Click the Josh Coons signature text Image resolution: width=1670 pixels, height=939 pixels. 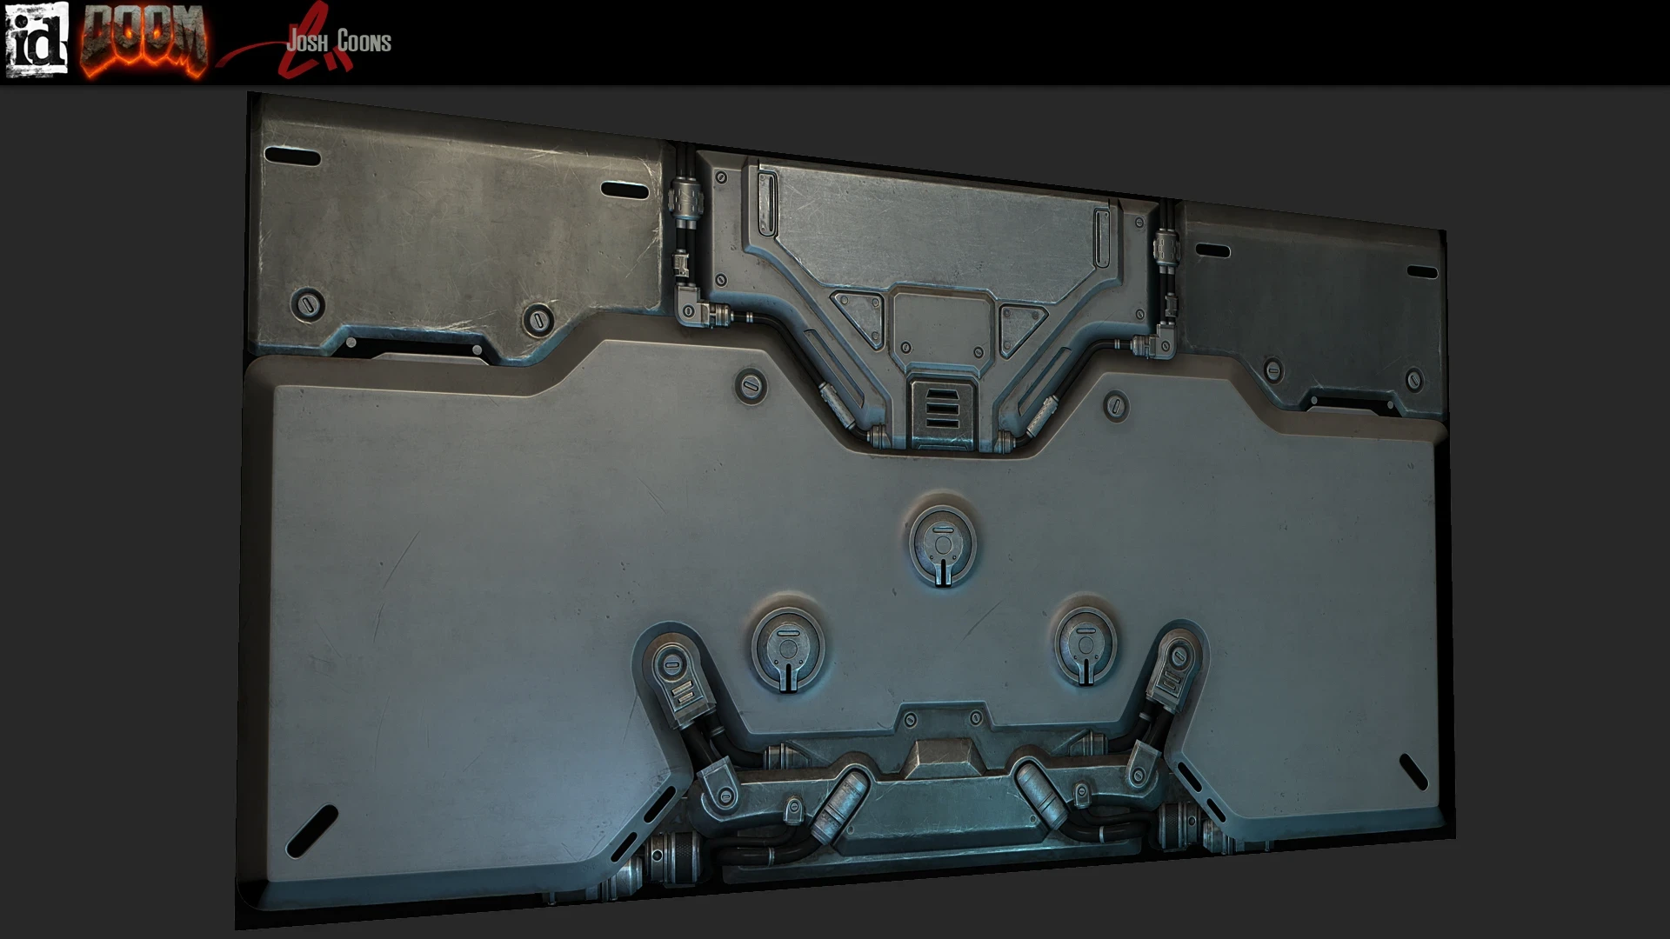pyautogui.click(x=339, y=41)
